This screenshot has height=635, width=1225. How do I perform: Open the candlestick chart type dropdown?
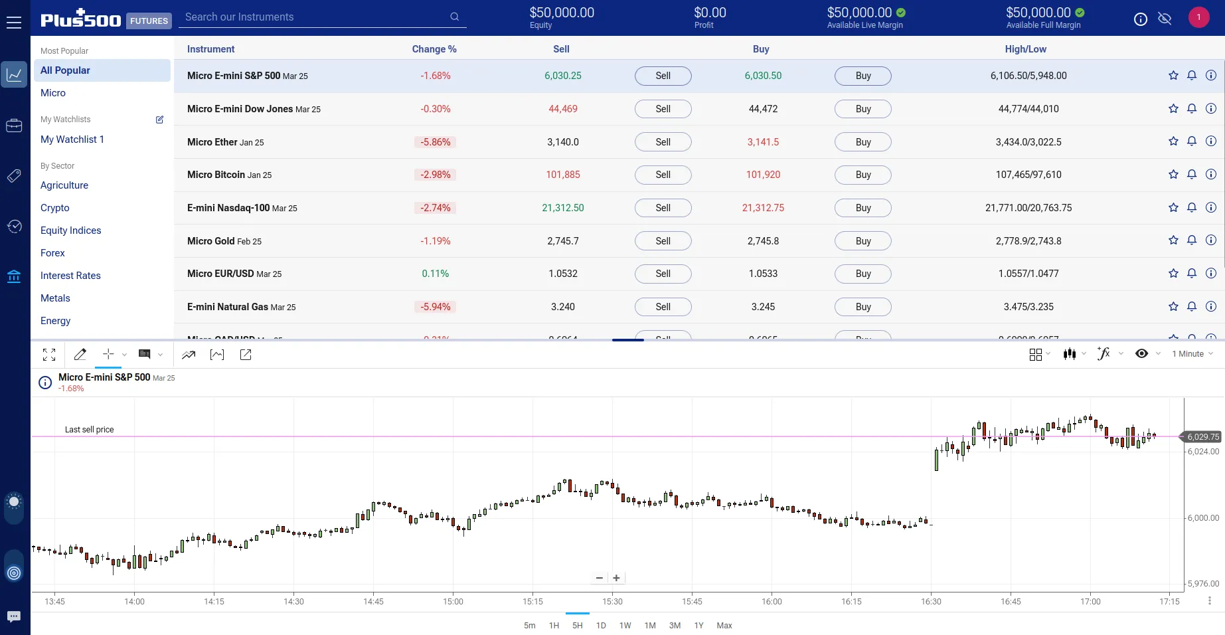[x=1074, y=354]
